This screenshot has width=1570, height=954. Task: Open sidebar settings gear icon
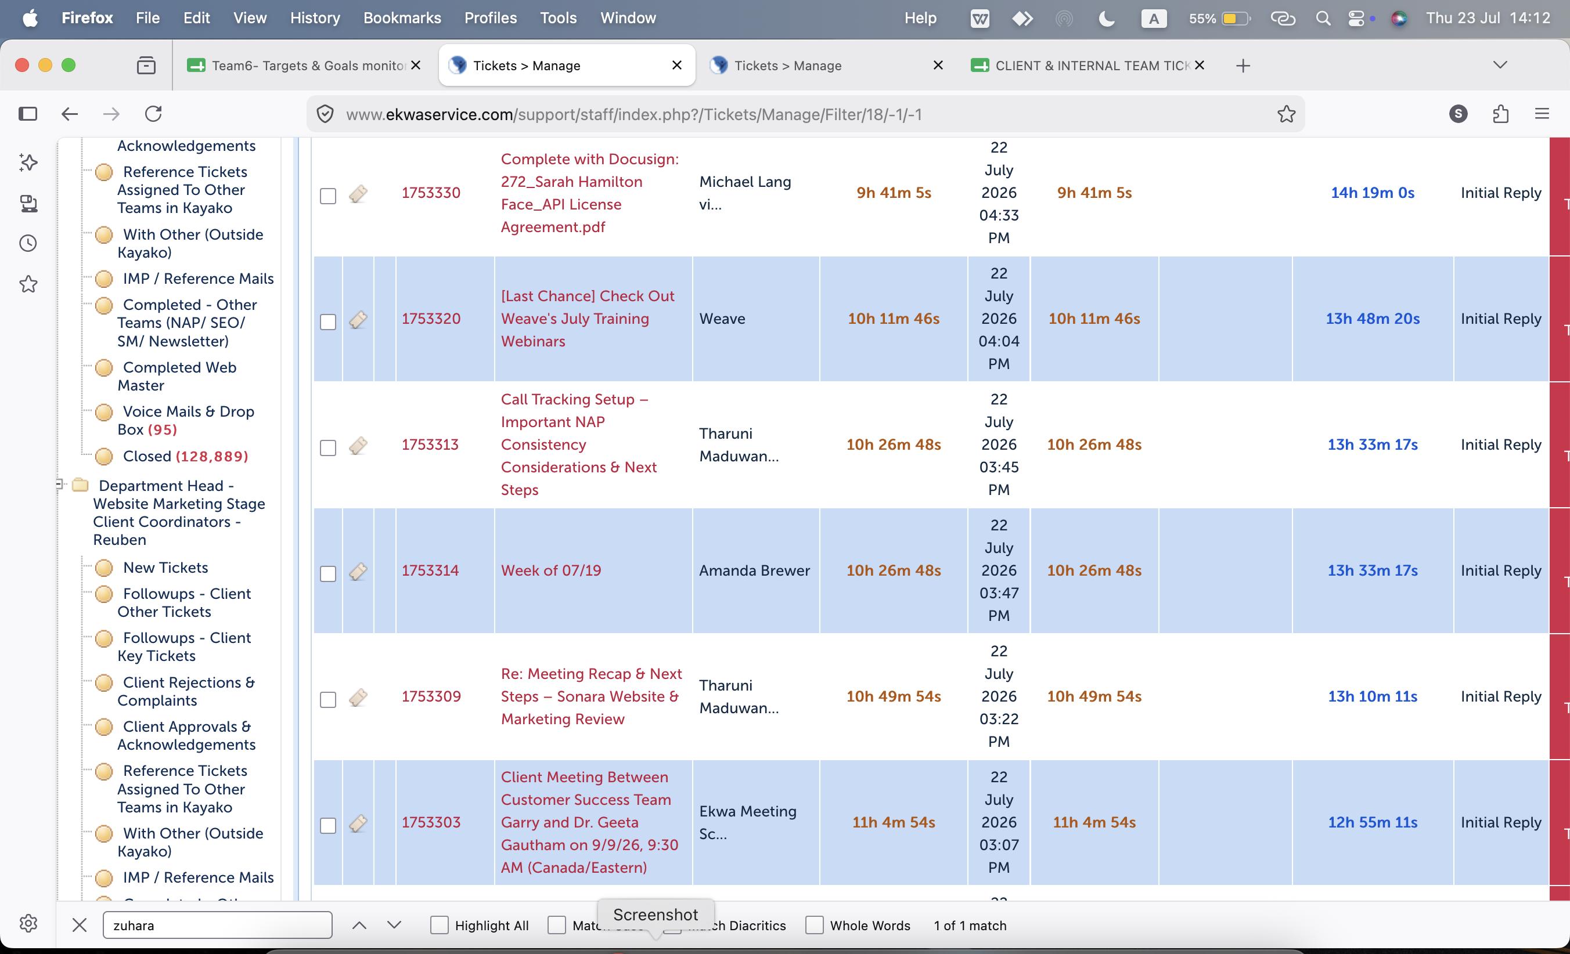(28, 923)
